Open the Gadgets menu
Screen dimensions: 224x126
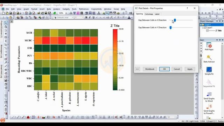coord(66,9)
